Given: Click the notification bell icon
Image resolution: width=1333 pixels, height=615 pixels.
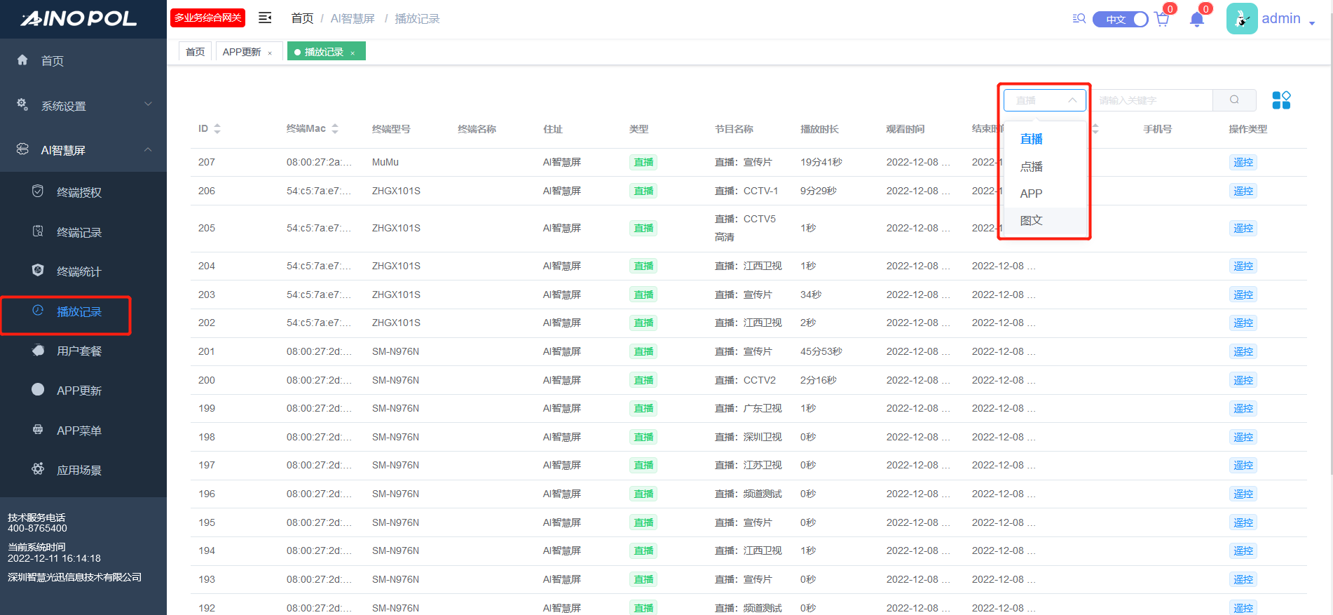Looking at the screenshot, I should (x=1196, y=20).
